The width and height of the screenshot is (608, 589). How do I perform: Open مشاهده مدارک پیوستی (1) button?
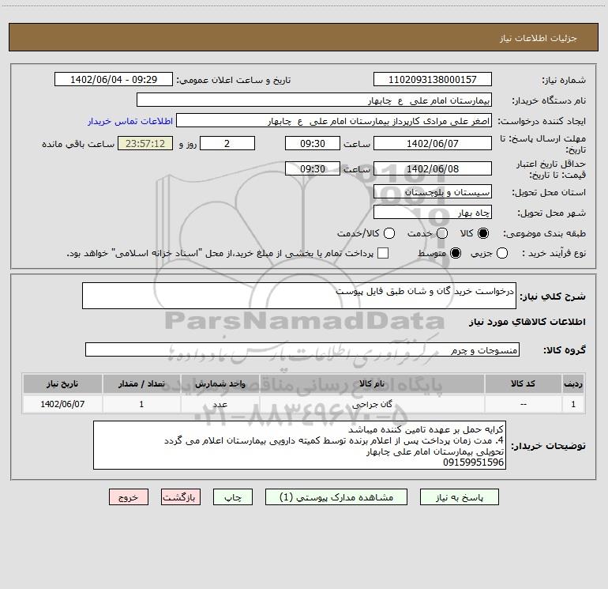336,497
